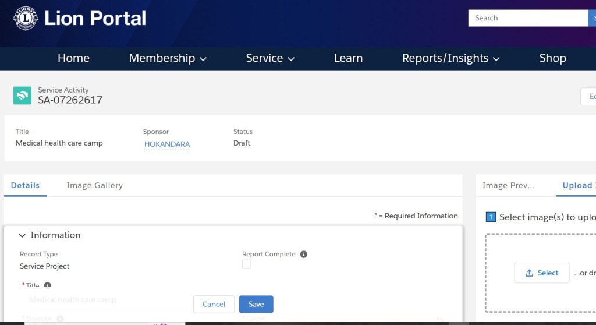Open the Image Preview tab
The width and height of the screenshot is (596, 325).
coord(508,185)
